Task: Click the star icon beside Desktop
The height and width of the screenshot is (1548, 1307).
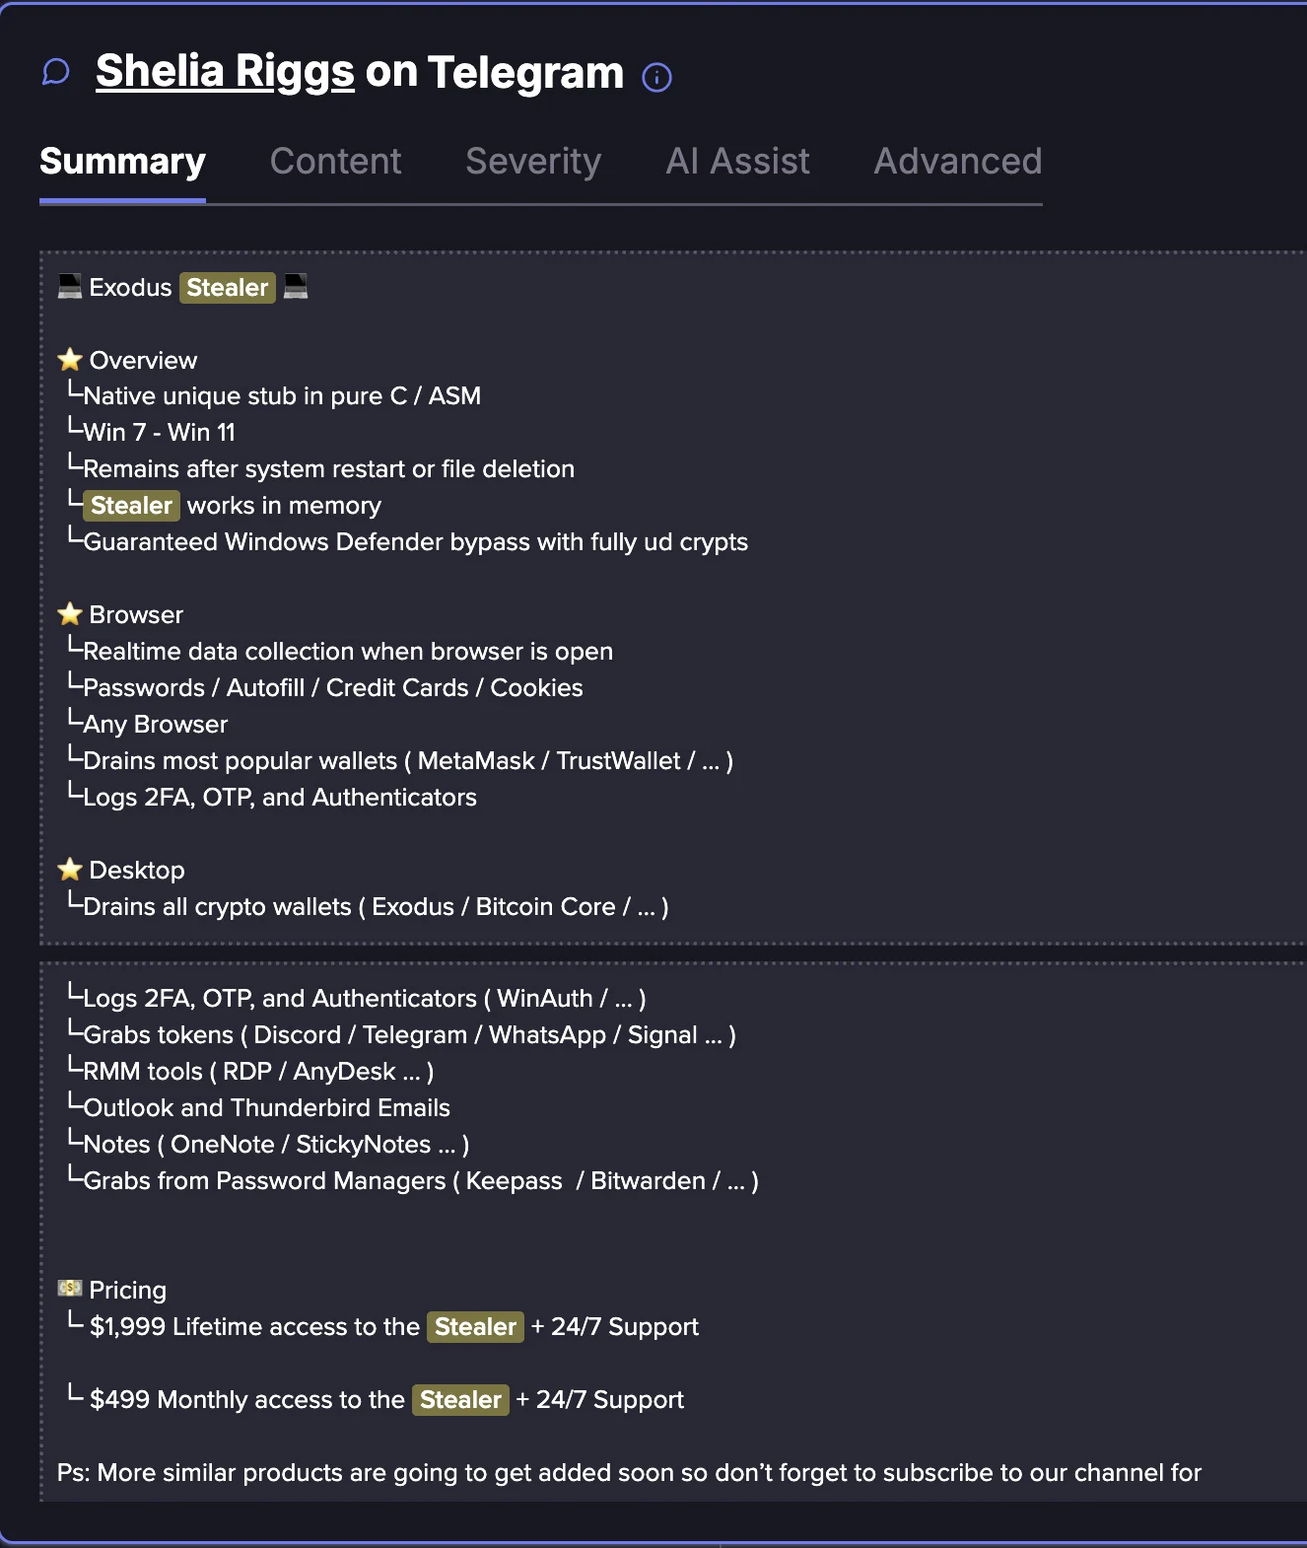Action: [70, 870]
